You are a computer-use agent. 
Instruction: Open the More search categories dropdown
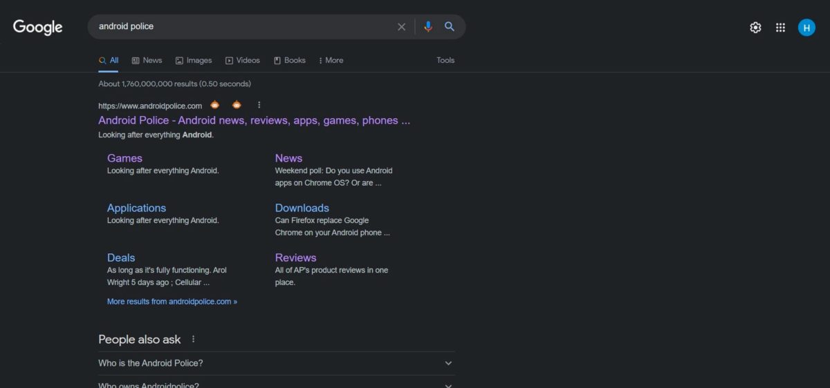tap(331, 60)
